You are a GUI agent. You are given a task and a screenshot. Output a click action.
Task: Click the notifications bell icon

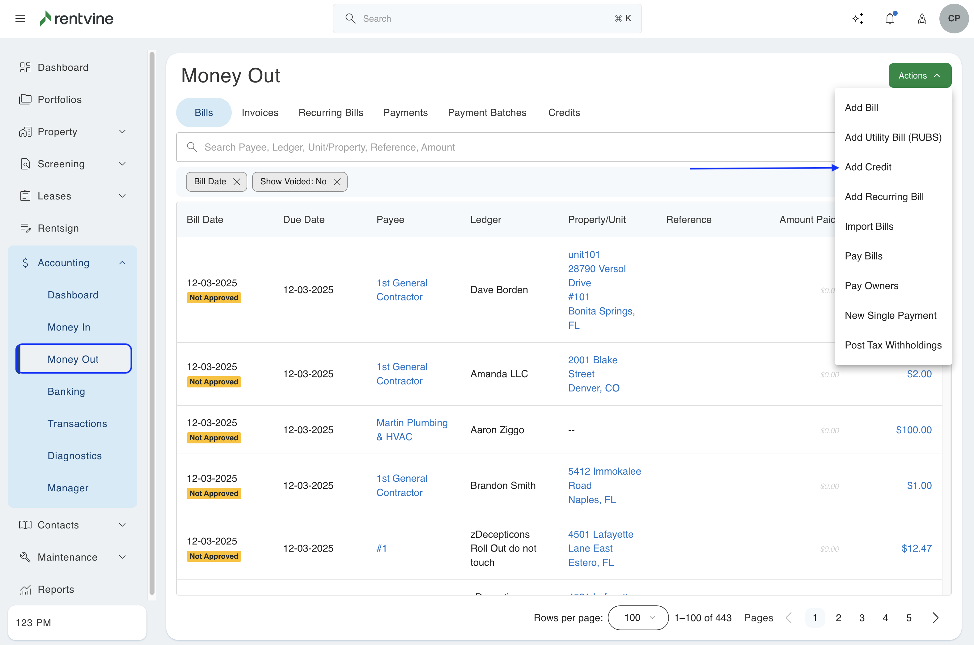[890, 19]
